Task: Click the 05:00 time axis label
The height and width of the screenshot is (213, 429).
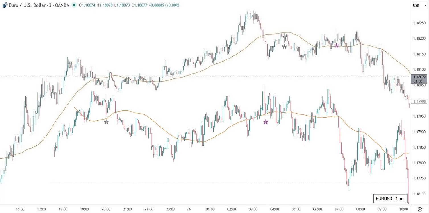Action: pos(296,209)
